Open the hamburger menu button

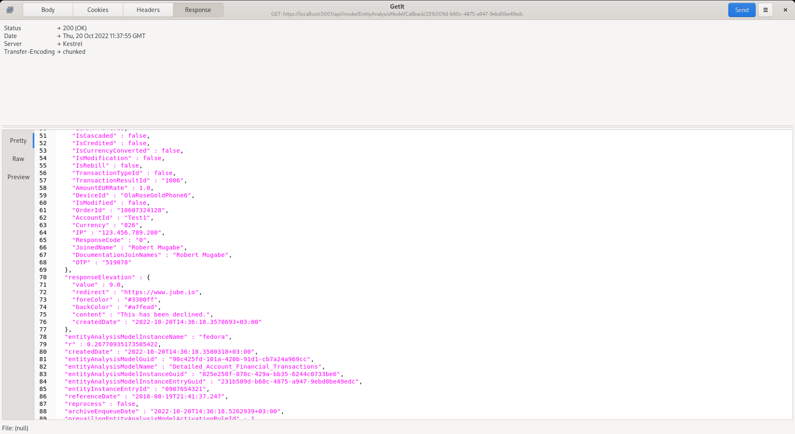click(x=766, y=10)
